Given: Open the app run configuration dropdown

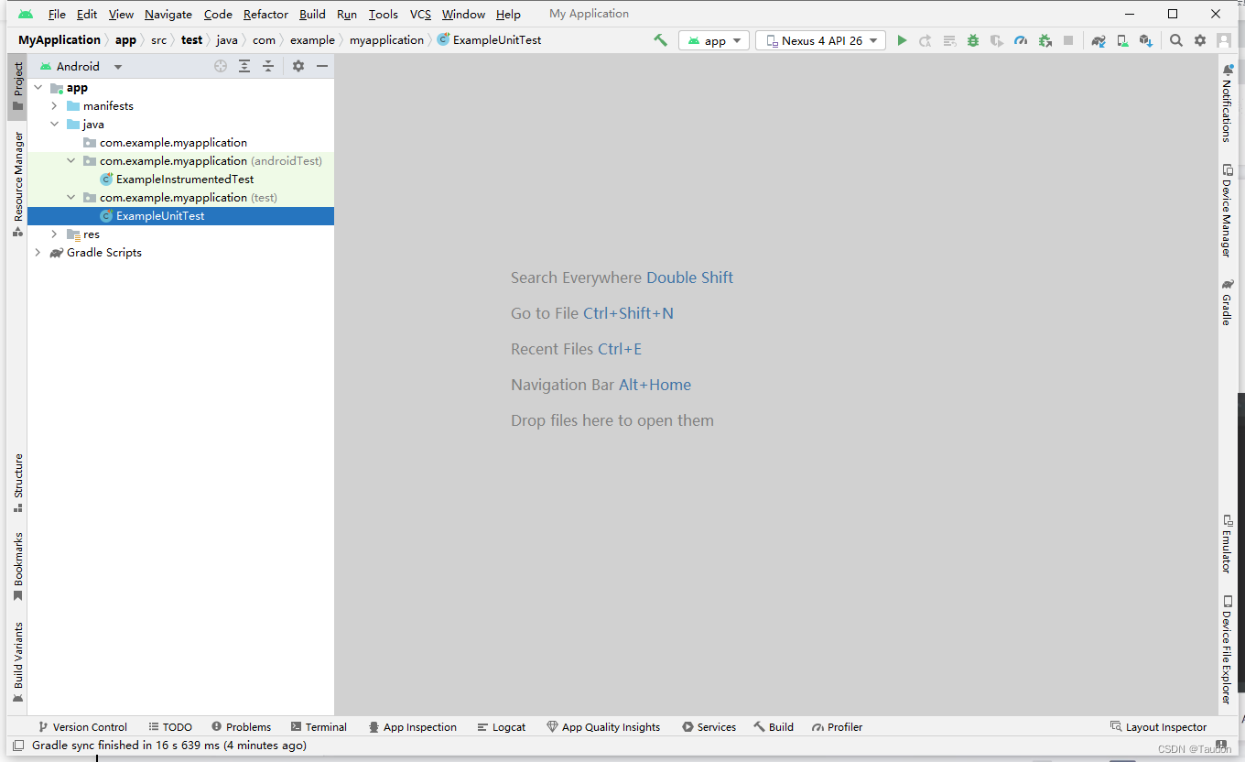Looking at the screenshot, I should [714, 40].
